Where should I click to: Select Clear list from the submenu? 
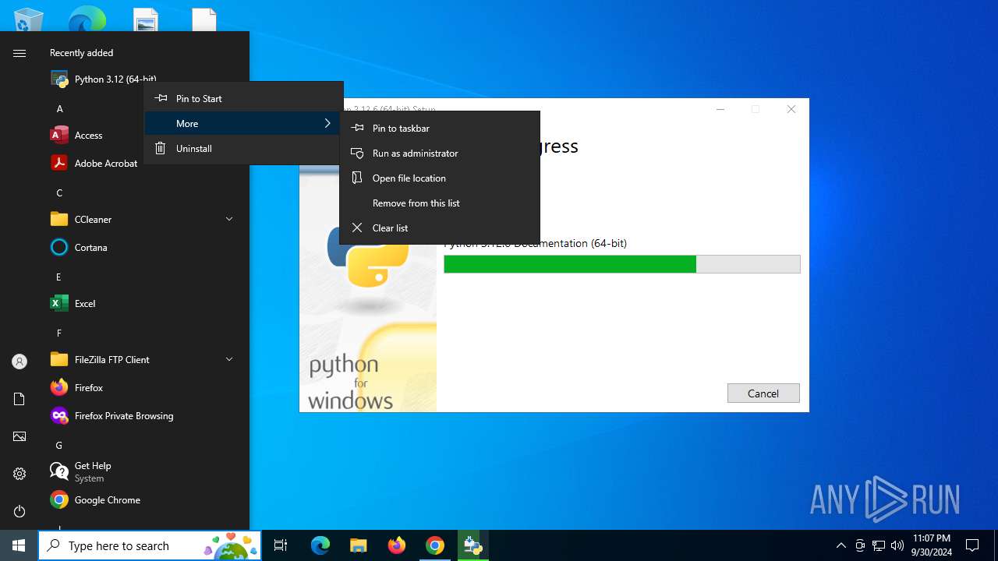click(x=440, y=228)
